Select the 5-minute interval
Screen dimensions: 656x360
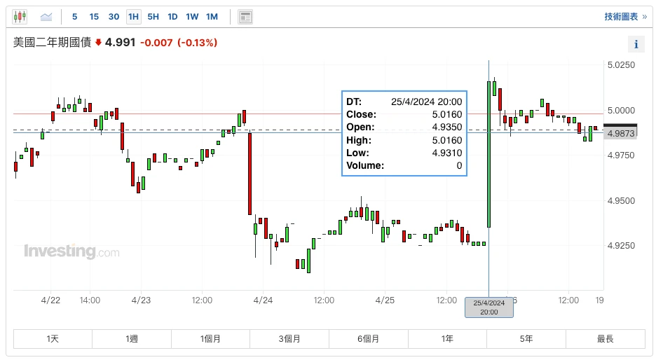click(75, 16)
